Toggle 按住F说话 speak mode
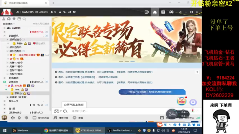The image size is (239, 134). pos(41,118)
